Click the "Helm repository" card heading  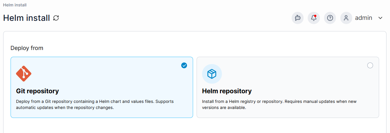[227, 91]
